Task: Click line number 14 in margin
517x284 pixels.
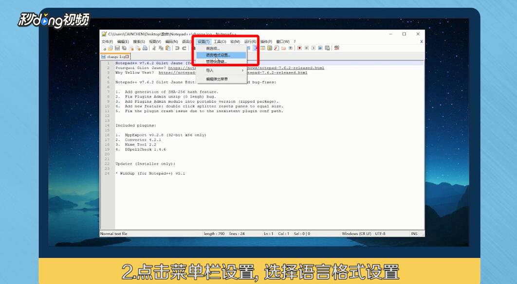Action: (x=107, y=125)
